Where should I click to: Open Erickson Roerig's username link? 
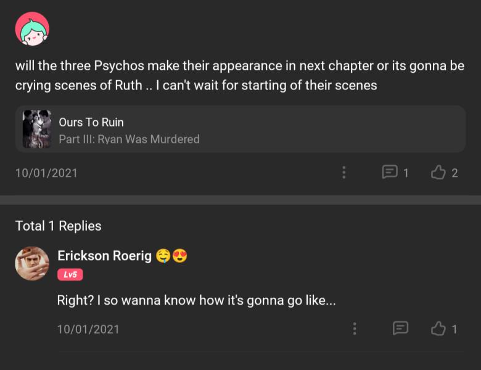pyautogui.click(x=104, y=255)
